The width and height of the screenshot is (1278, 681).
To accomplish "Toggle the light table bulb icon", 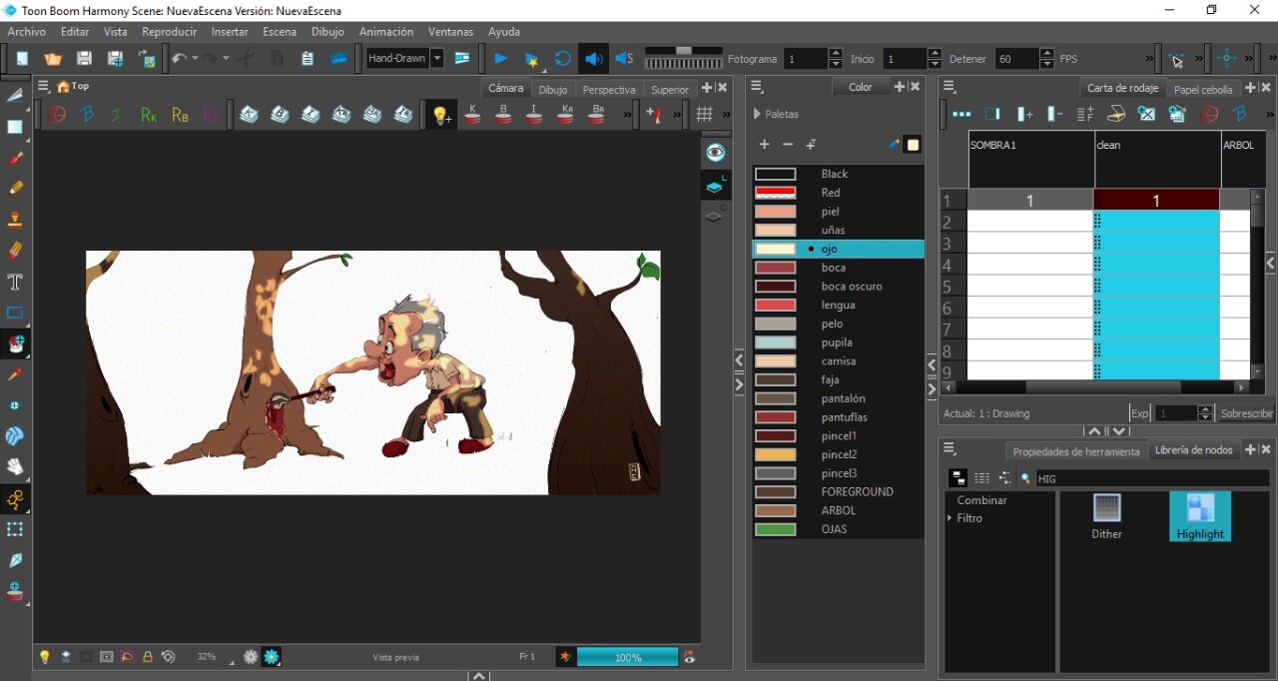I will (441, 116).
